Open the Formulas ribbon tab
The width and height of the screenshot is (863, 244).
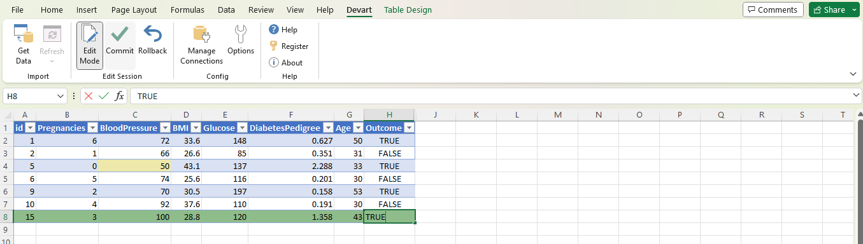click(x=188, y=10)
